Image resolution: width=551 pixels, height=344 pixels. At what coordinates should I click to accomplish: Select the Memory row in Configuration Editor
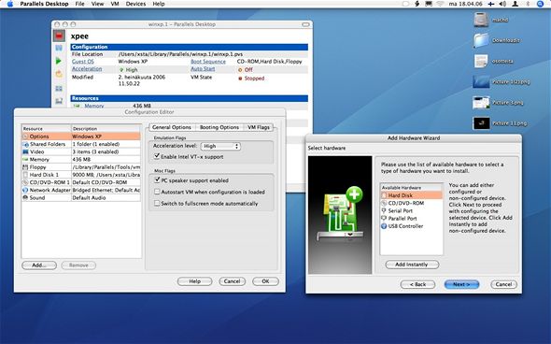click(x=81, y=159)
